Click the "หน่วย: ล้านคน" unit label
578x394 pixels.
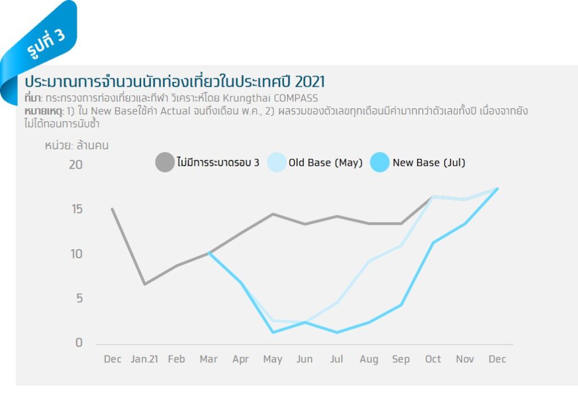pyautogui.click(x=77, y=145)
